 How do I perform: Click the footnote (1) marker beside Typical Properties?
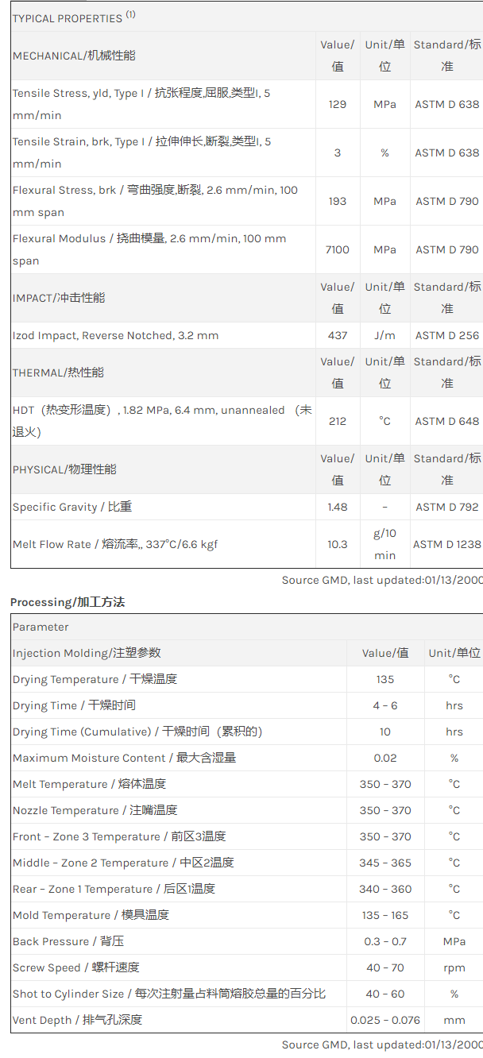click(131, 14)
